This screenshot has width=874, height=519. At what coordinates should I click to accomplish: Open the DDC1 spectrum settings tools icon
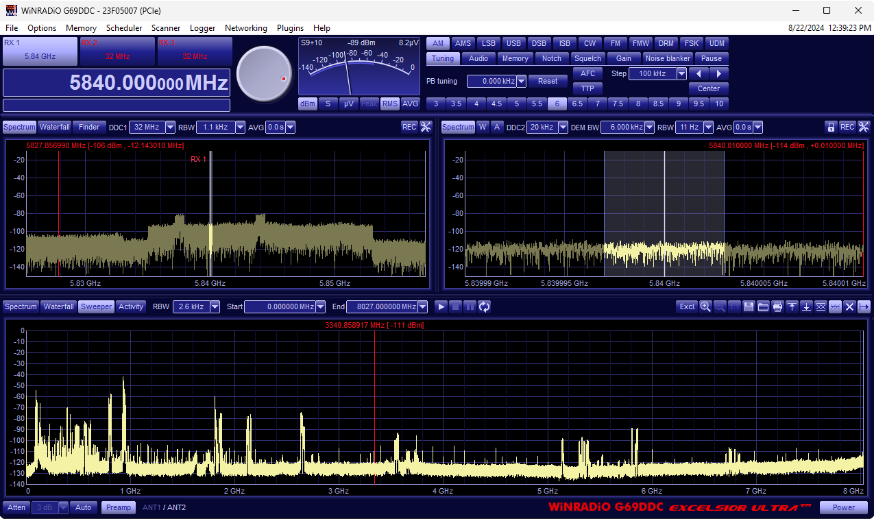[426, 127]
